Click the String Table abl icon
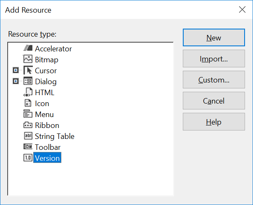 28,136
